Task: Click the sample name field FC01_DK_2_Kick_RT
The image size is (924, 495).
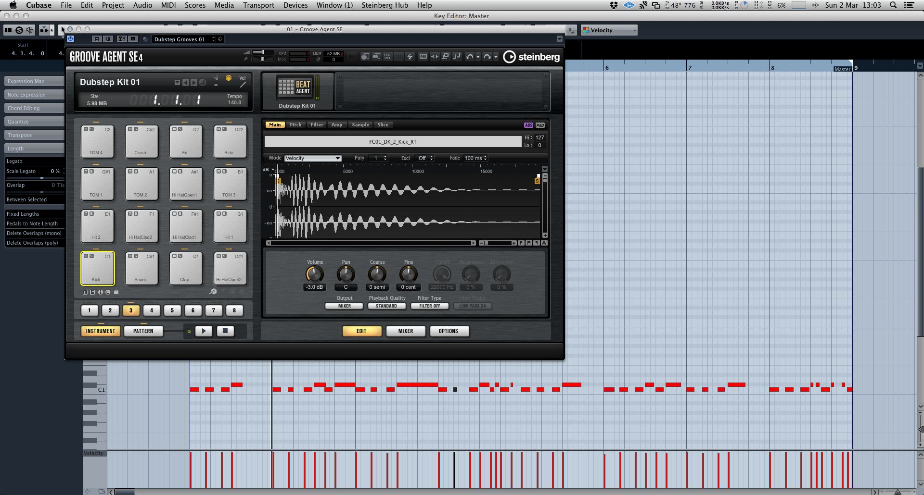Action: pos(393,142)
